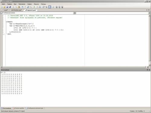The image size is (151, 113).
Task: Open the Программа menu
Action: pos(22,4)
